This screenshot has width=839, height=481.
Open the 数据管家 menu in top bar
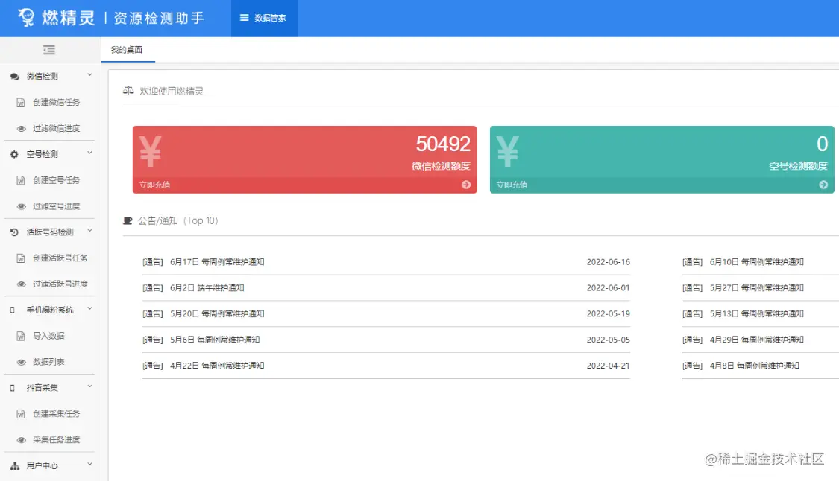265,19
